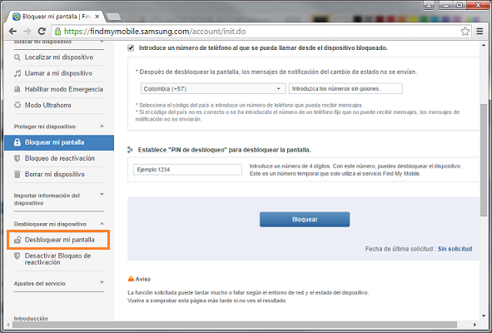The image size is (492, 333).
Task: Expand Importar información del dispositivo section
Action: click(102, 195)
